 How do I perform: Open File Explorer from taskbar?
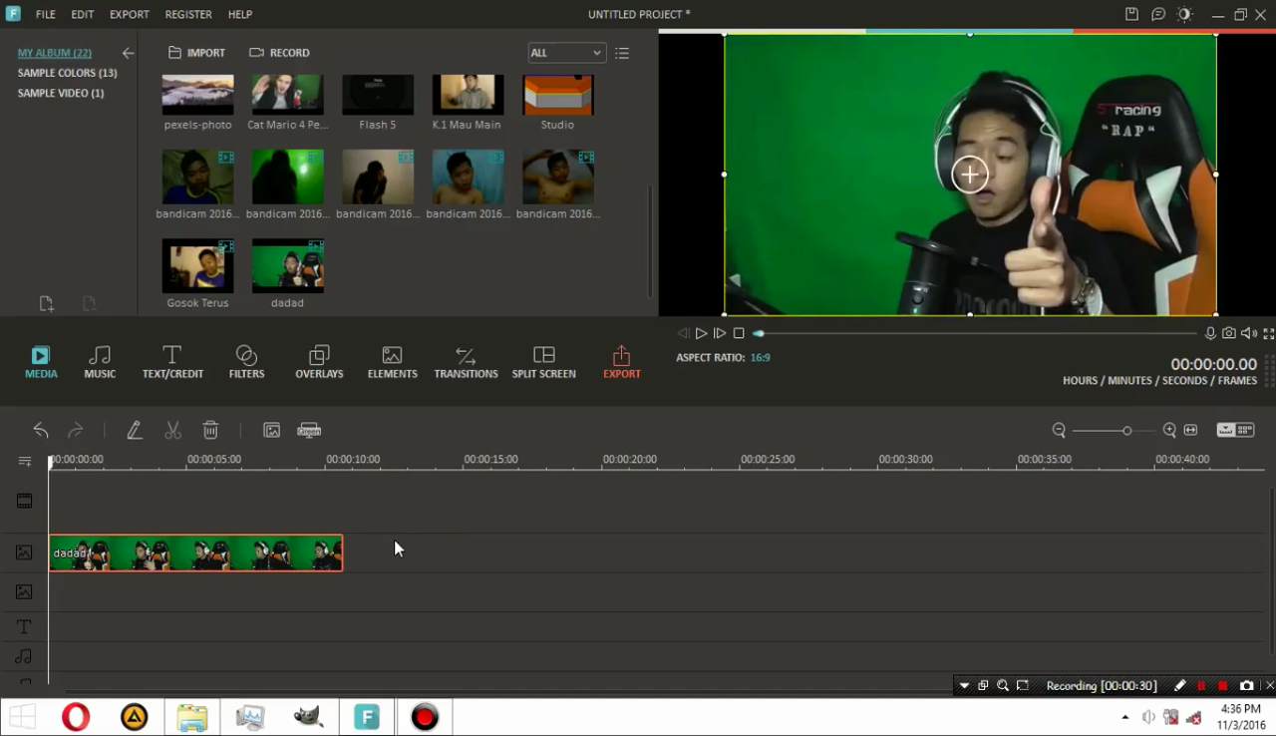point(191,717)
